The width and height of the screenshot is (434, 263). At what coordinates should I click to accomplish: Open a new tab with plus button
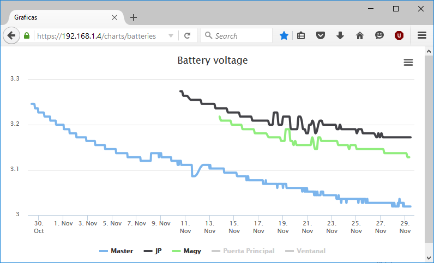134,17
